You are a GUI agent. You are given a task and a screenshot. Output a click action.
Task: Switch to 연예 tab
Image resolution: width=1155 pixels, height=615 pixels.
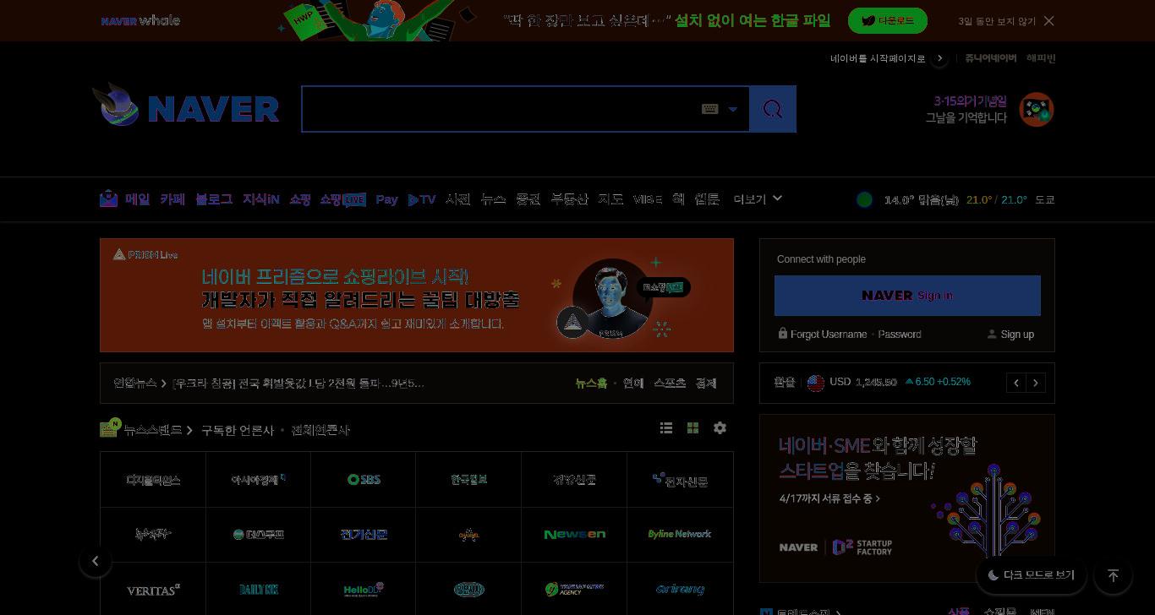[x=633, y=384]
